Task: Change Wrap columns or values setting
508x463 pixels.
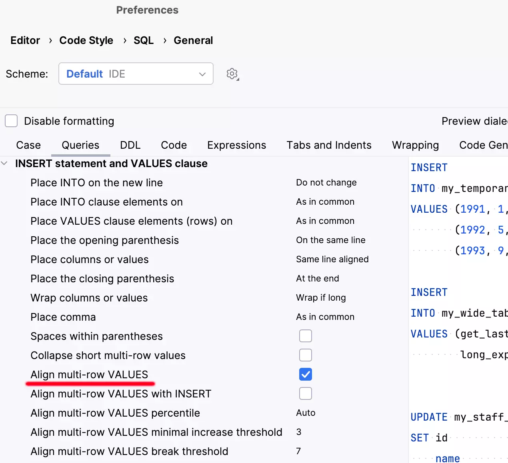Action: tap(321, 298)
